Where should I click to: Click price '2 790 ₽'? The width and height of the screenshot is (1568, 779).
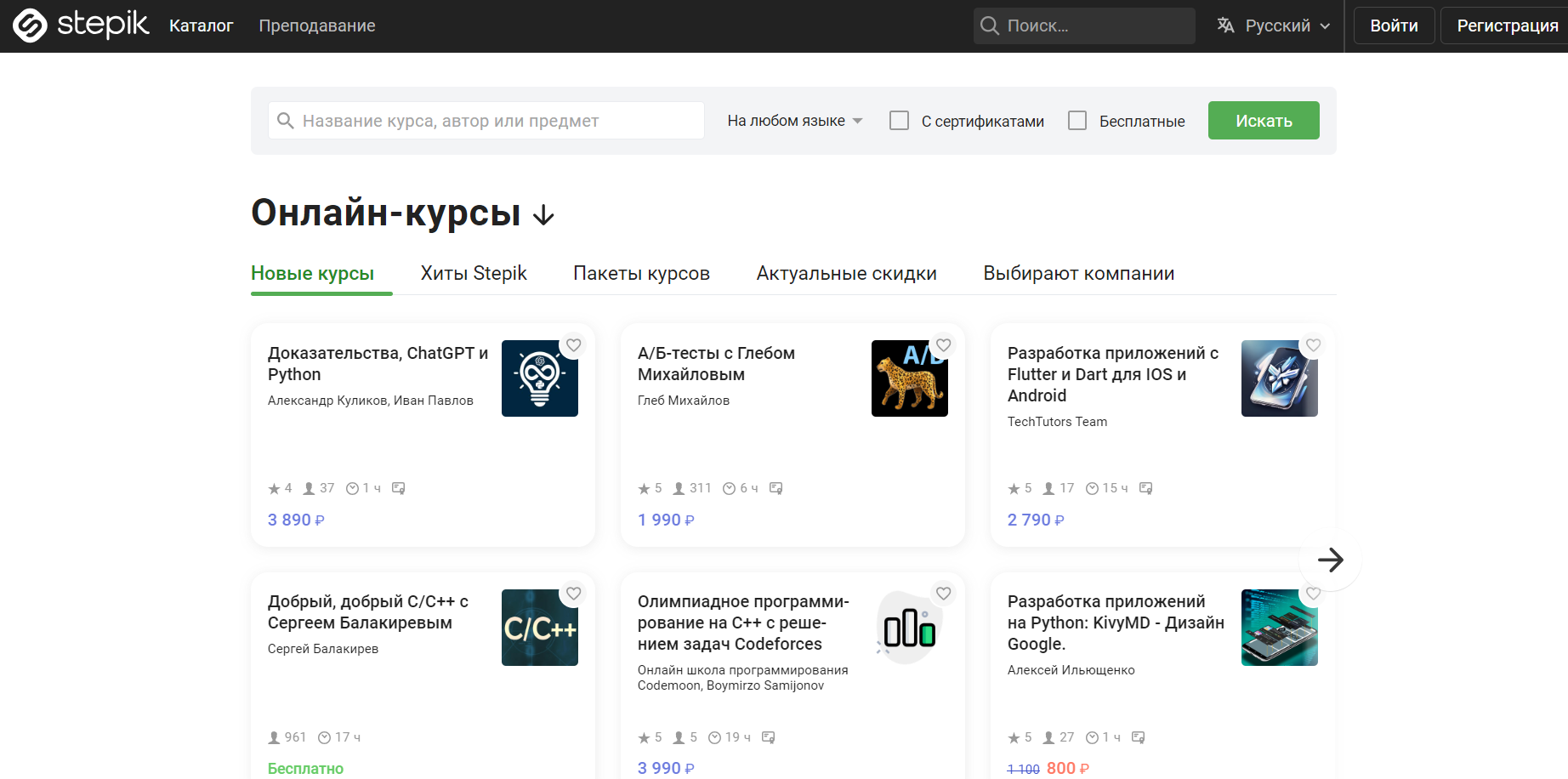pyautogui.click(x=1036, y=520)
